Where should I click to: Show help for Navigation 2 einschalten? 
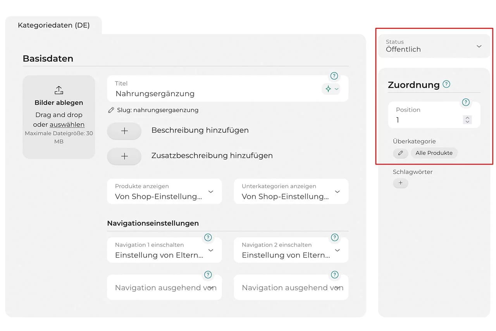click(x=335, y=237)
